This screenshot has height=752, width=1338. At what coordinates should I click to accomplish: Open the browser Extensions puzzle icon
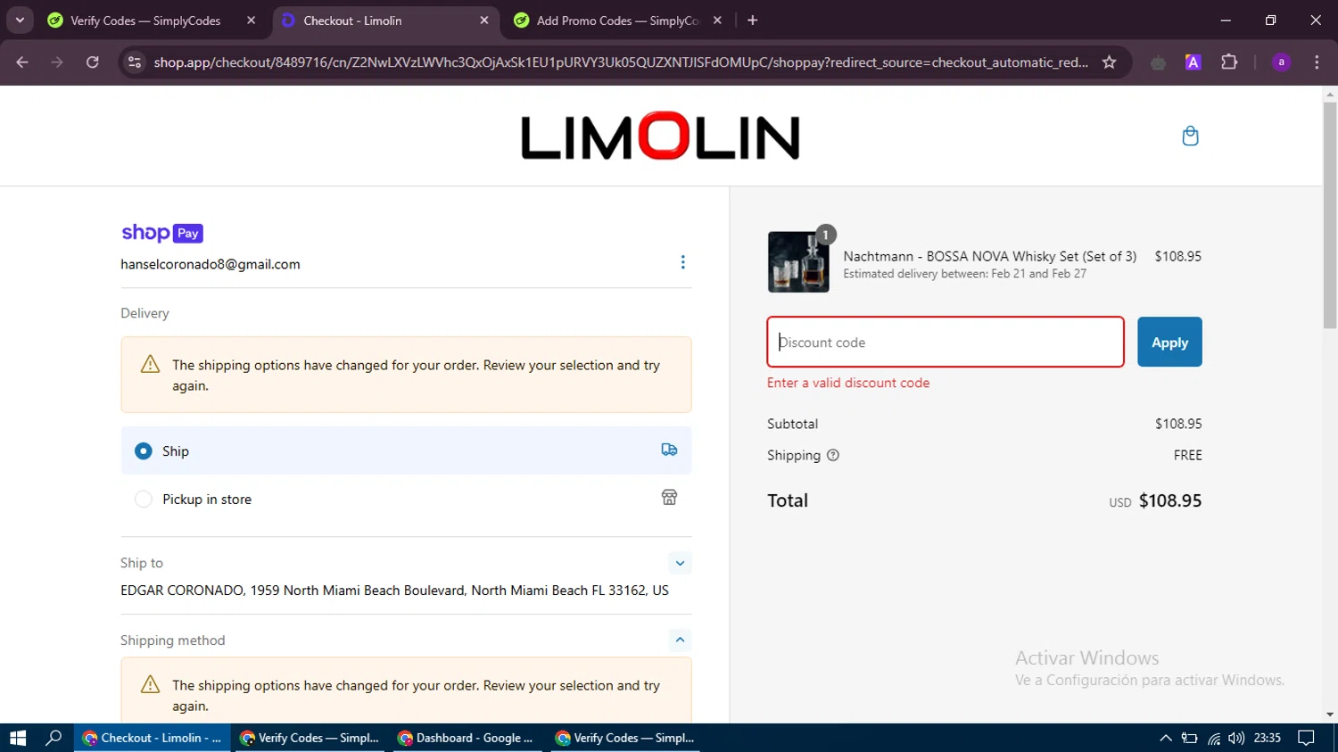(x=1229, y=62)
